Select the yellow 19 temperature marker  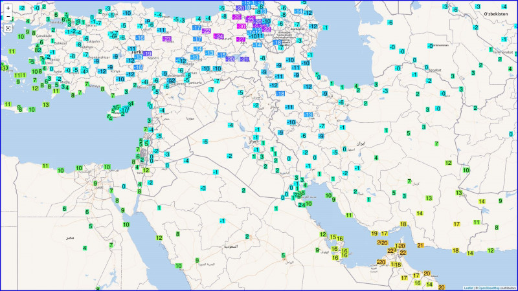click(374, 233)
